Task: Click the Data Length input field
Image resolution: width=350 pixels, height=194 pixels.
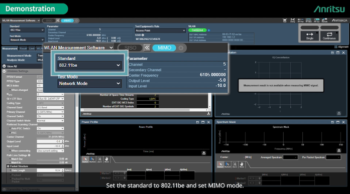Action: 49,170
